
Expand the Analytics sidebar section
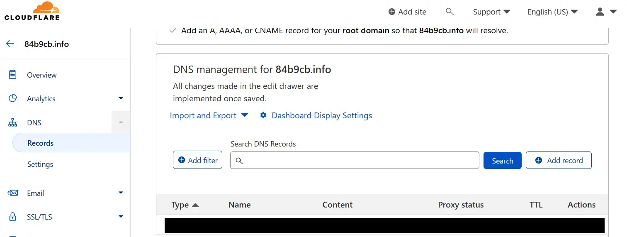(x=121, y=98)
